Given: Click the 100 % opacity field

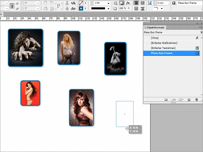Looking at the screenshot, I should pos(122,8).
